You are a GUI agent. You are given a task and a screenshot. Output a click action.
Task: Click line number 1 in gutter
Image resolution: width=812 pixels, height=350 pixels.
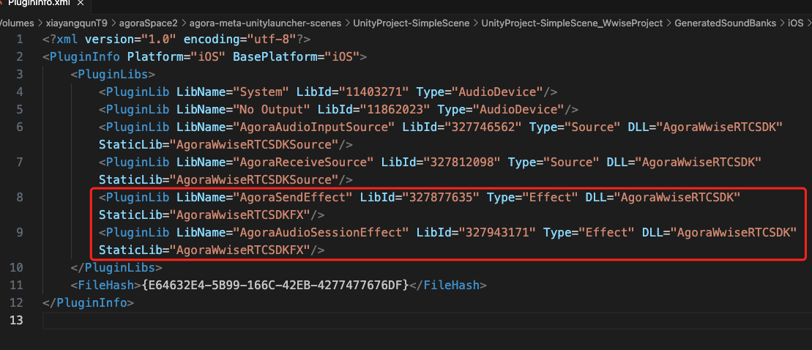[x=20, y=40]
